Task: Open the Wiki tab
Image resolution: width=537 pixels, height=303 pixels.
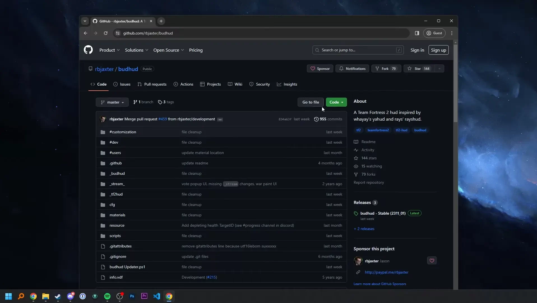Action: pos(235,84)
